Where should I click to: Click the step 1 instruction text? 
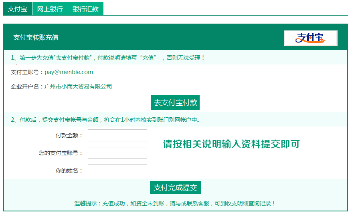click(107, 58)
